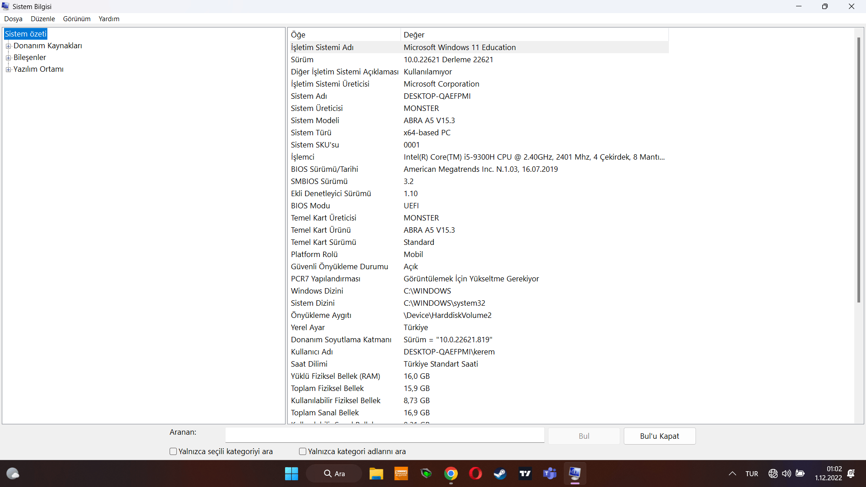Open TradingView from the taskbar
Image resolution: width=866 pixels, height=487 pixels.
point(525,473)
